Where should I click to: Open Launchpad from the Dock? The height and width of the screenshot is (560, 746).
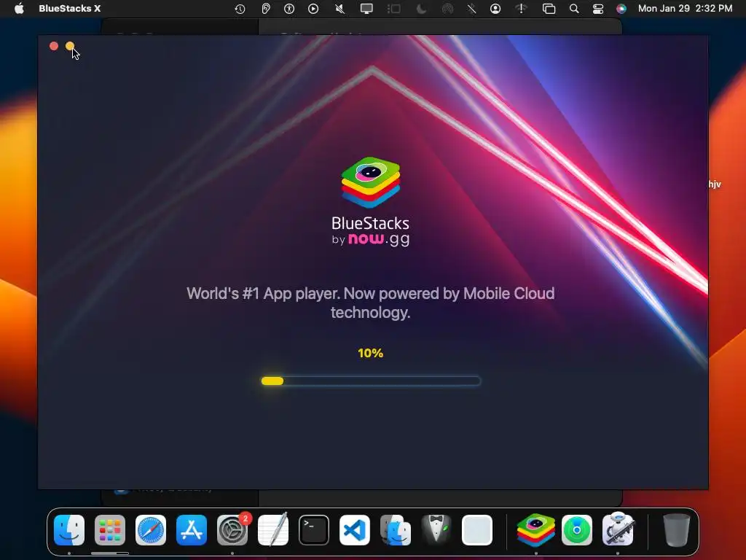(110, 530)
